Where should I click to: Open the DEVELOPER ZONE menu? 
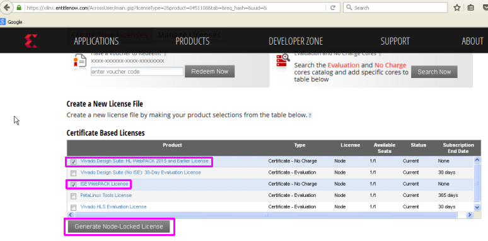pyautogui.click(x=296, y=41)
